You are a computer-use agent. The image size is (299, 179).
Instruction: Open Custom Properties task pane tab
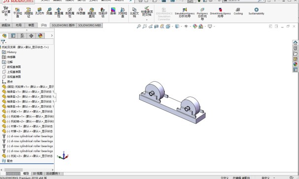295,70
